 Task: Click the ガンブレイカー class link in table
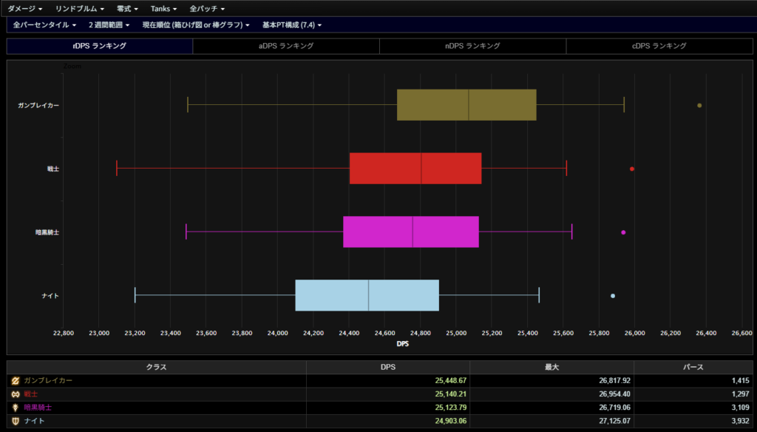(x=48, y=380)
